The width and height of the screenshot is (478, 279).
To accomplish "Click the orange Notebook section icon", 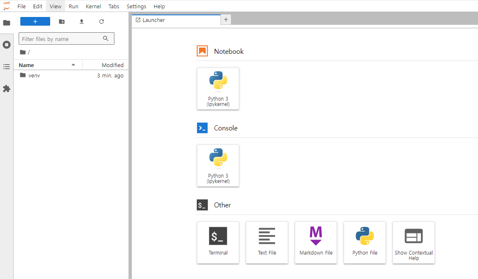I will point(202,51).
